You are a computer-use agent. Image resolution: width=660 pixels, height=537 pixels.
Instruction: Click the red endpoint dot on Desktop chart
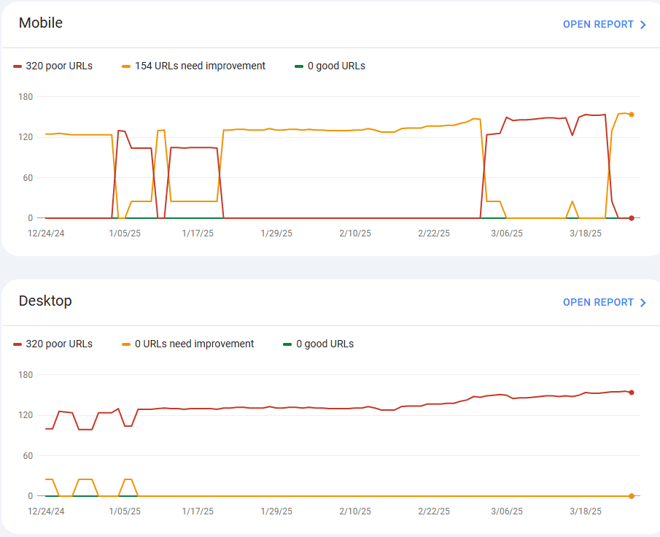(x=632, y=393)
